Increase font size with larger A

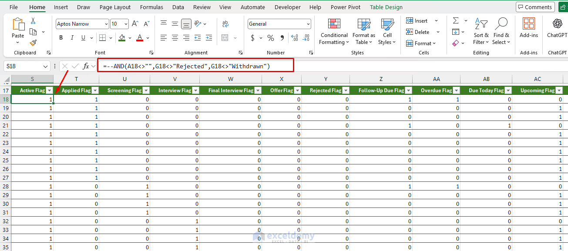point(135,24)
